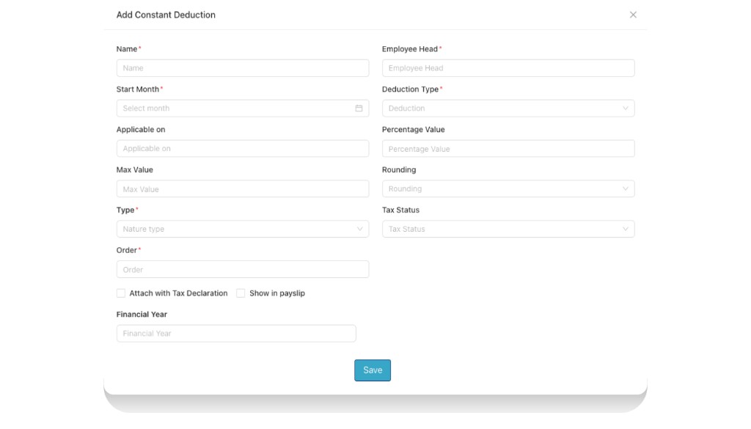
Task: Click the Nature type dropdown arrow icon
Action: click(359, 229)
